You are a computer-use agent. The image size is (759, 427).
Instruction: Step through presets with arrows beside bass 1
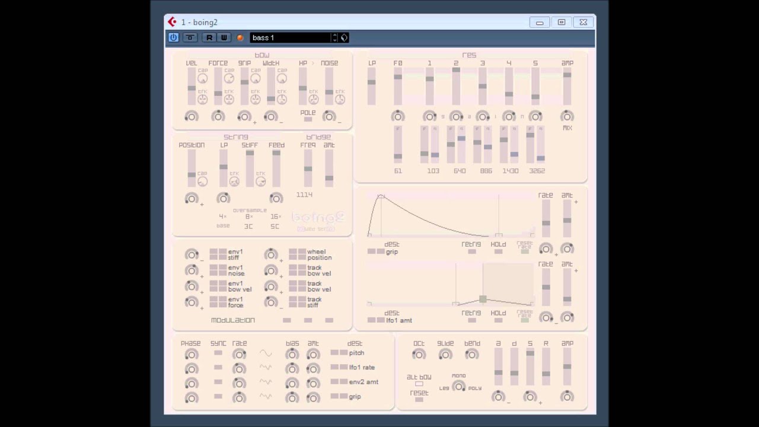[x=335, y=37]
